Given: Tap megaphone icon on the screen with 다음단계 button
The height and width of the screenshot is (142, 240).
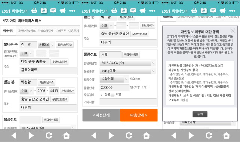Looking at the screenshot, I should click(143, 11).
